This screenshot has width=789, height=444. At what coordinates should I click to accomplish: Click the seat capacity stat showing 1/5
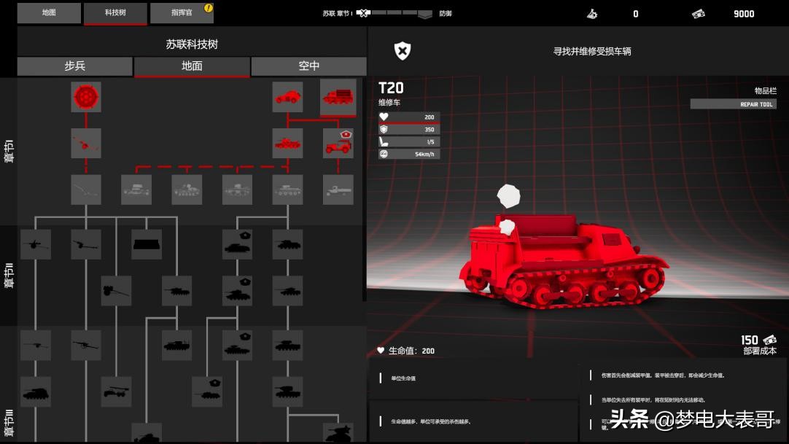point(409,141)
